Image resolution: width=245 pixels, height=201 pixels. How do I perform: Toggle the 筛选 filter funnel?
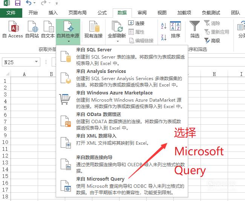[x=195, y=29]
